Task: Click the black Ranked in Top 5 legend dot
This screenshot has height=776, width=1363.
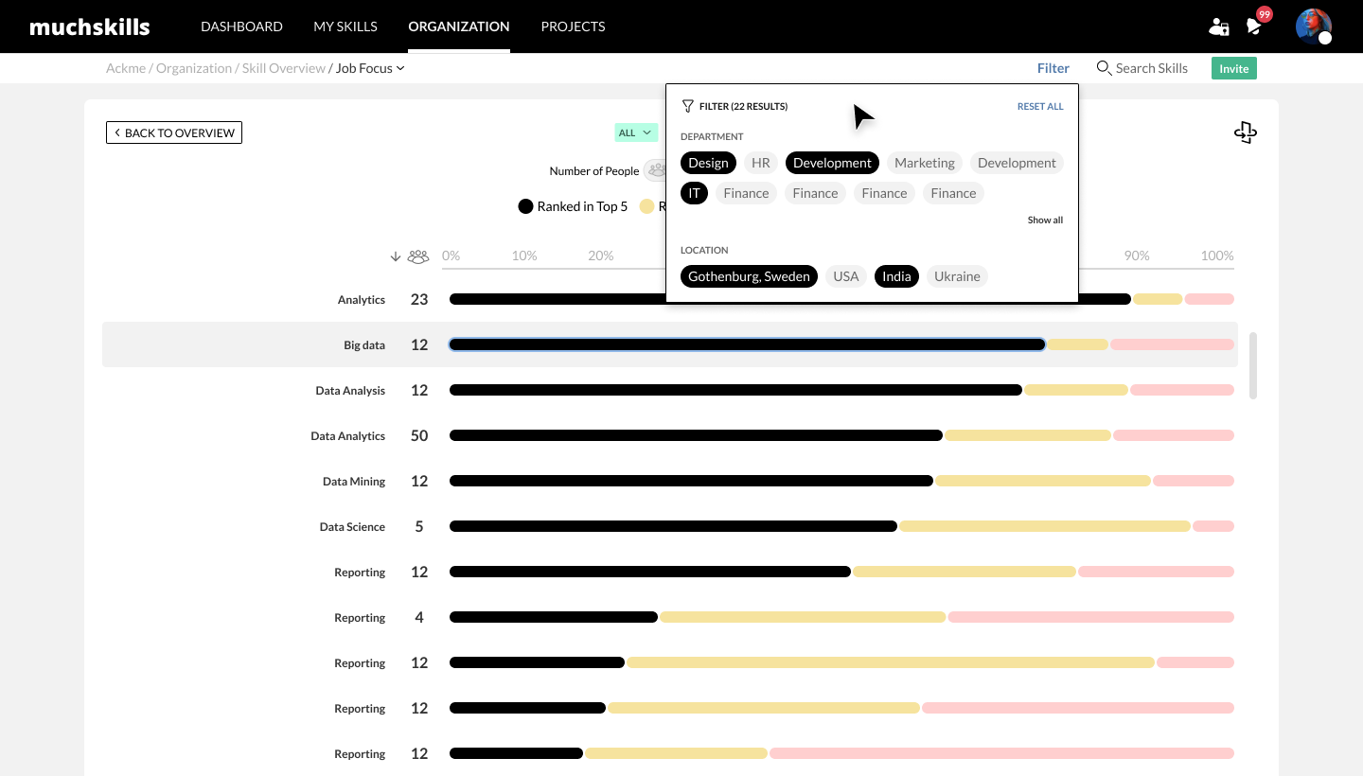Action: [525, 206]
